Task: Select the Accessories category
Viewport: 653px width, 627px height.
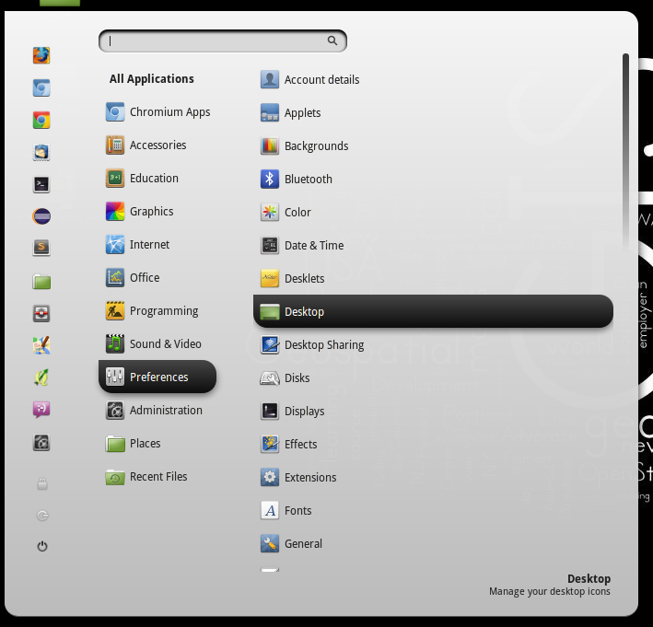Action: [157, 145]
